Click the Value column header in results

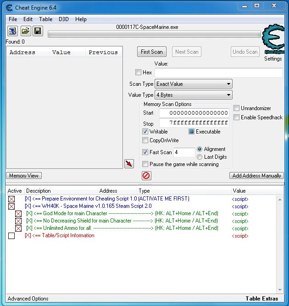[67, 52]
